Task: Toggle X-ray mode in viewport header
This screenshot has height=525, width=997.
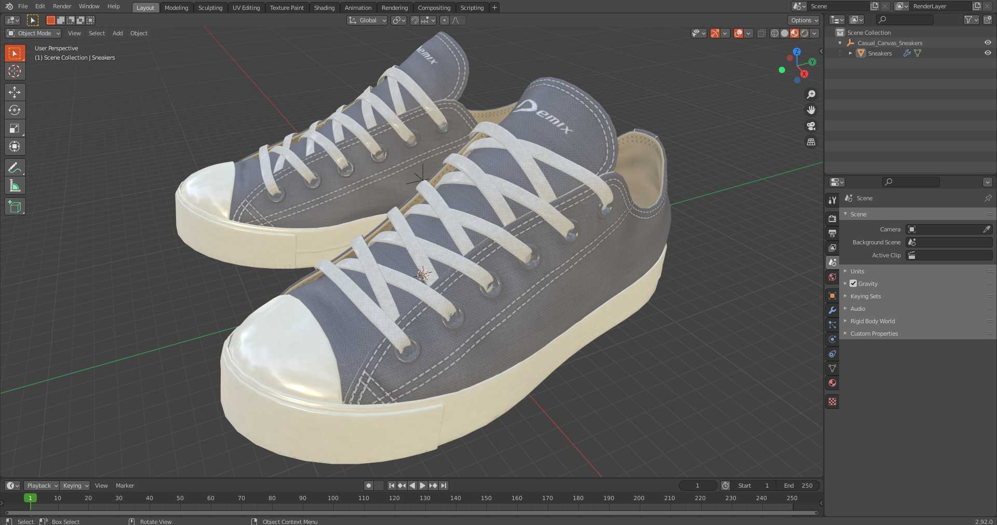Action: click(761, 33)
